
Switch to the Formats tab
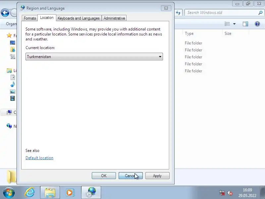pos(30,18)
